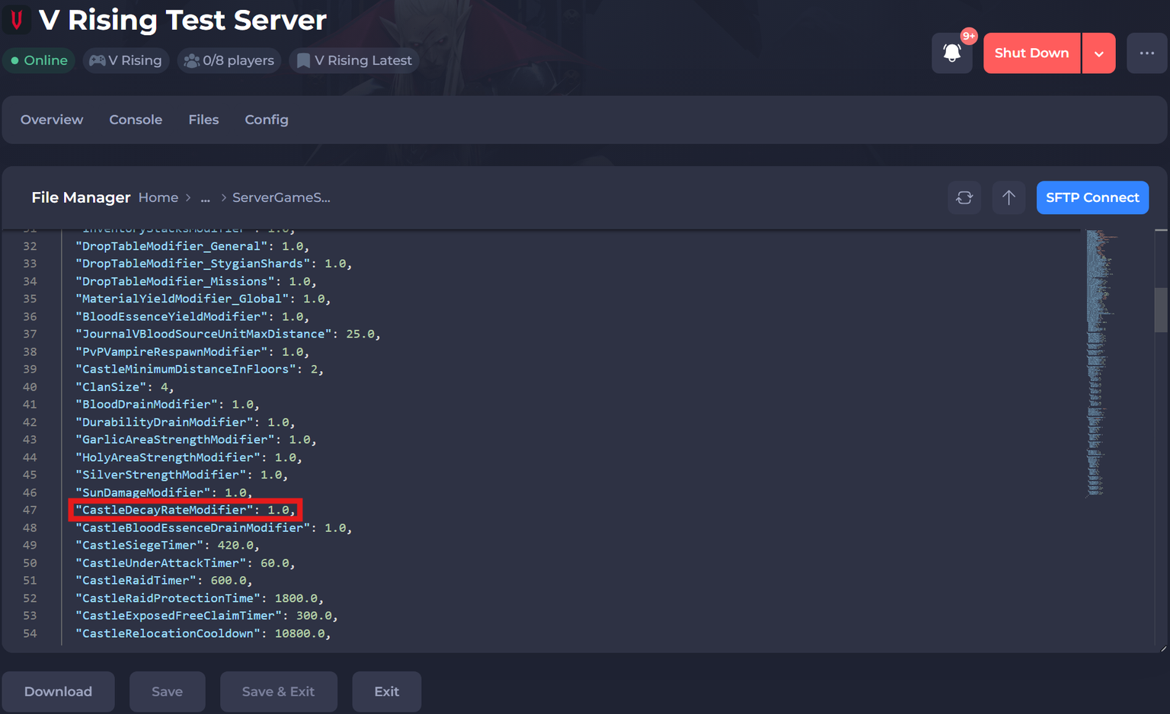Click the bookmark icon in V Rising Latest badge
Screen dimensions: 1170x714
(303, 60)
